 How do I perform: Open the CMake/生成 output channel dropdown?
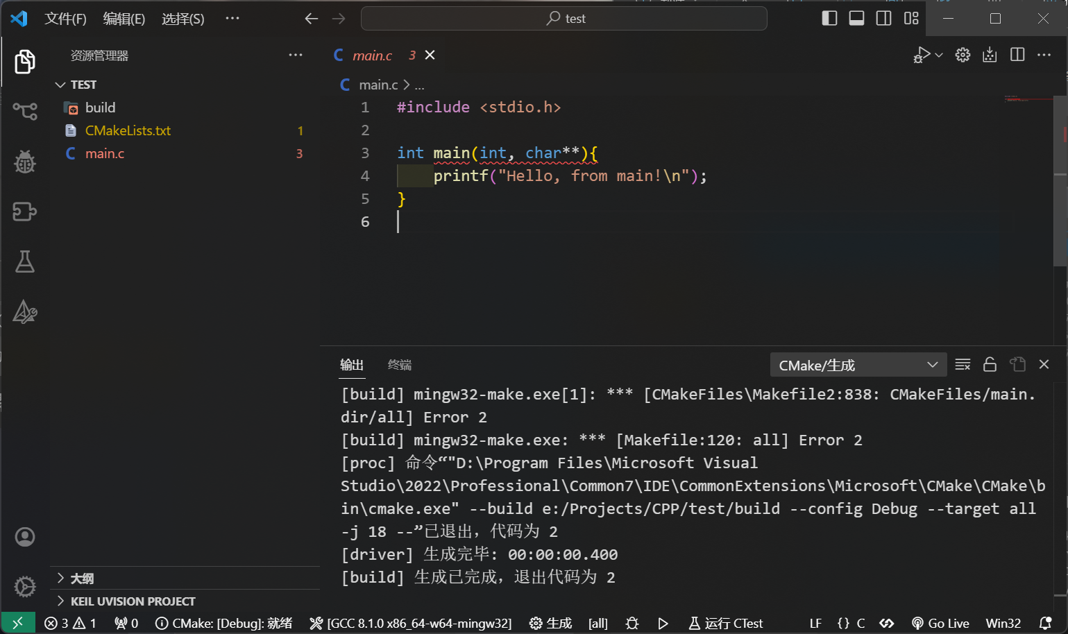pyautogui.click(x=858, y=365)
